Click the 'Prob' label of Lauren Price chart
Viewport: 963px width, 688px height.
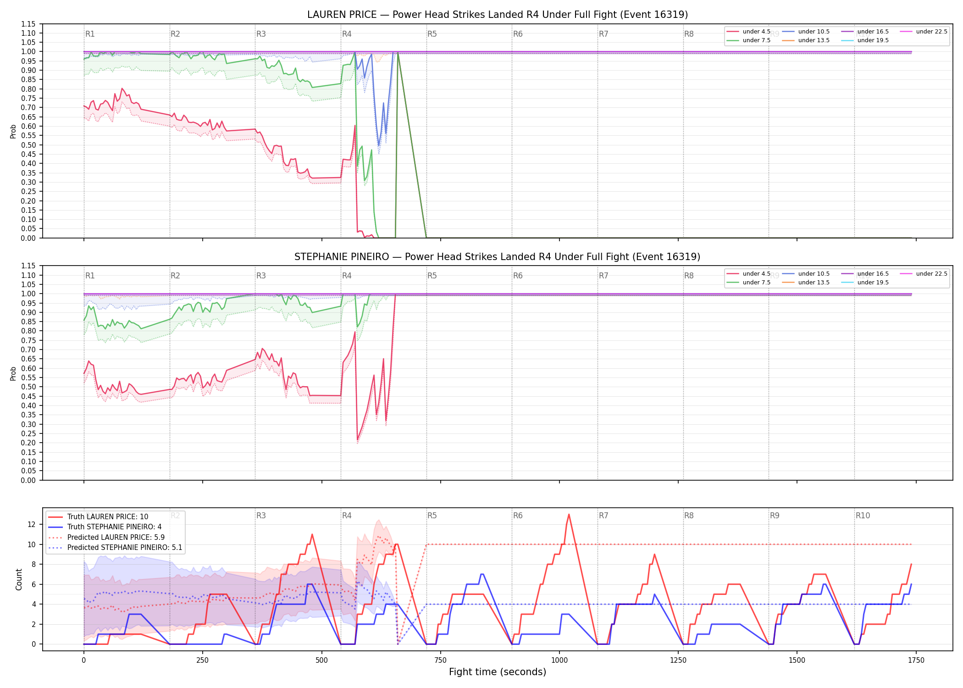(x=13, y=131)
